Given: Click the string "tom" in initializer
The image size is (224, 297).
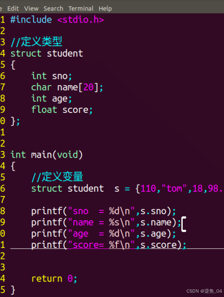Looking at the screenshot, I should 174,188.
